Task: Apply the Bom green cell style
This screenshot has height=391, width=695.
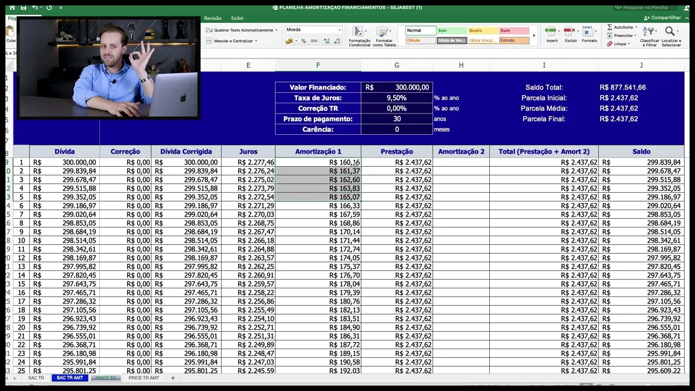Action: (x=452, y=30)
